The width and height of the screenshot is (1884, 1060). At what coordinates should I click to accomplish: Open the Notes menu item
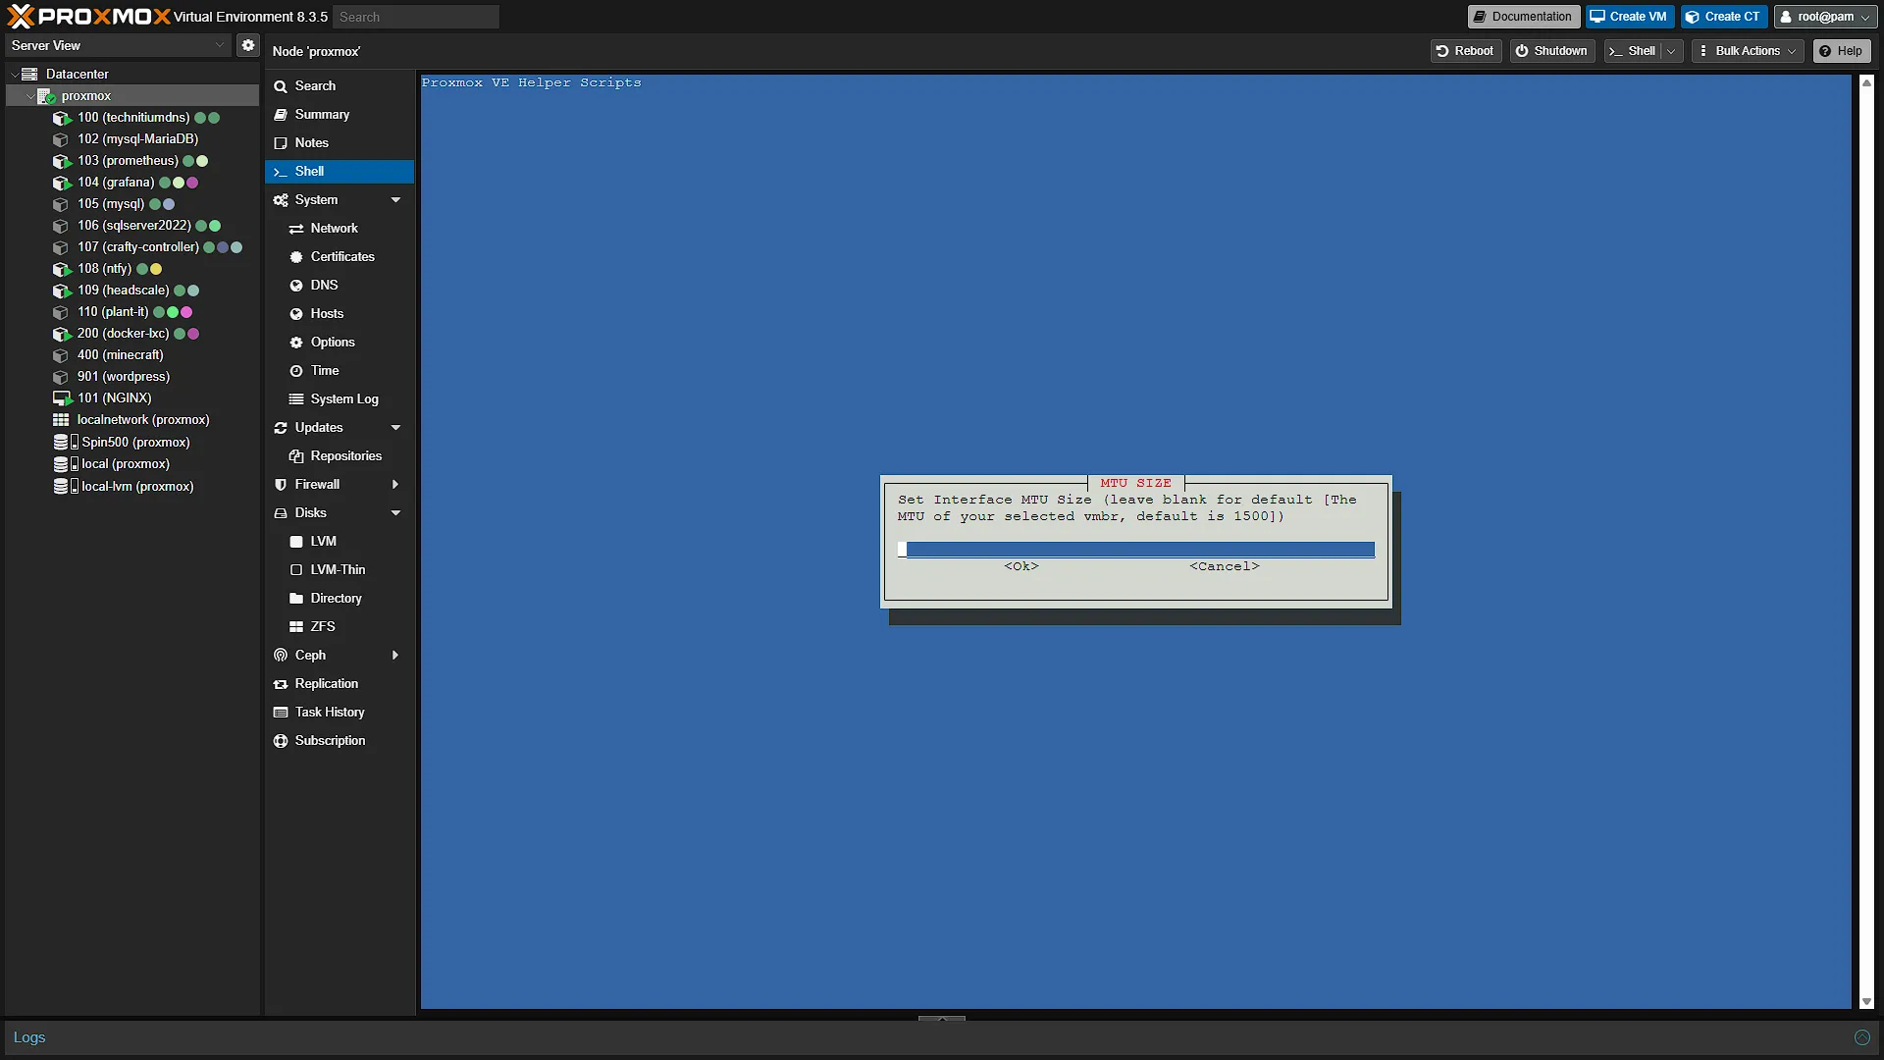(340, 143)
